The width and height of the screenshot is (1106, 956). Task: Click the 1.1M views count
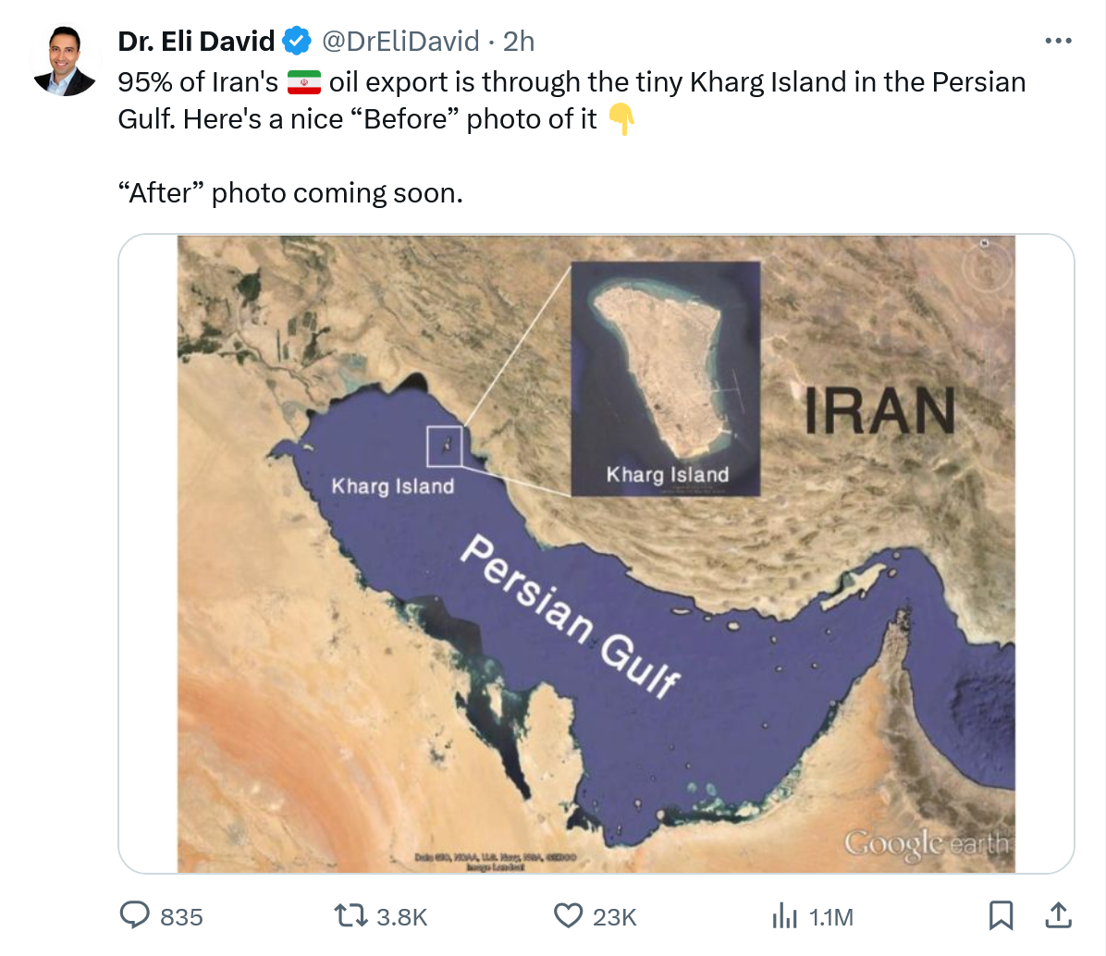(831, 916)
